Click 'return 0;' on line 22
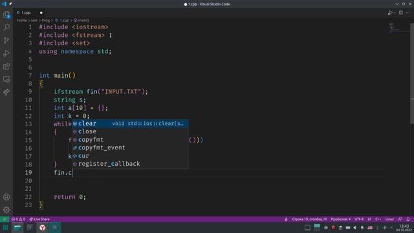 pos(70,197)
